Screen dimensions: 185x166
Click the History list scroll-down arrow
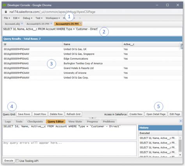pyautogui.click(x=180, y=155)
